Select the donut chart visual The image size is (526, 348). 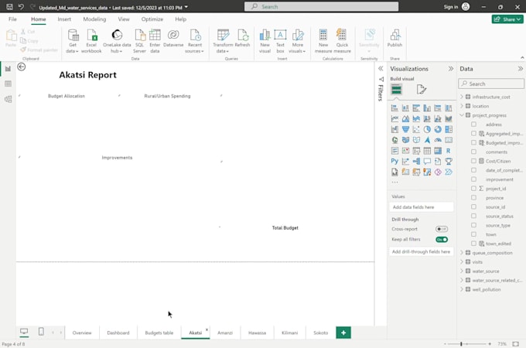coord(438,129)
